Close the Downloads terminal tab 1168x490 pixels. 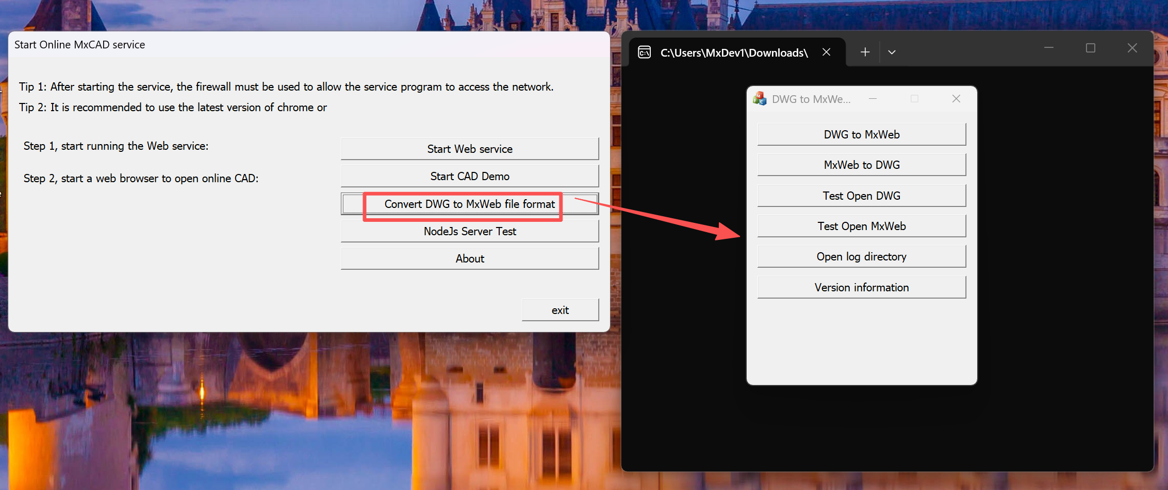[x=826, y=52]
